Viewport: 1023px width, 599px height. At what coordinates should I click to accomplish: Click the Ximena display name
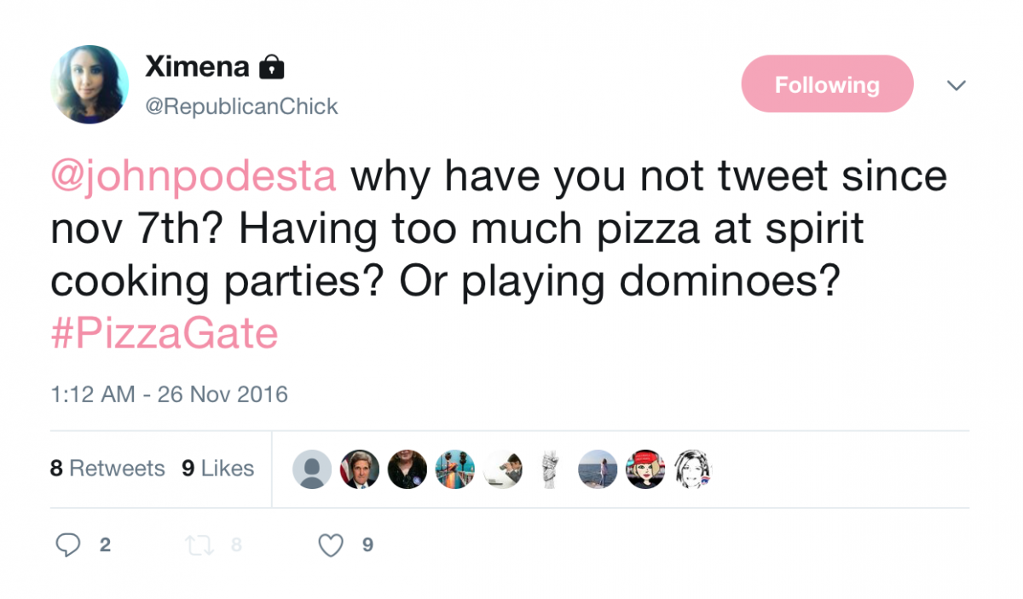click(x=197, y=66)
